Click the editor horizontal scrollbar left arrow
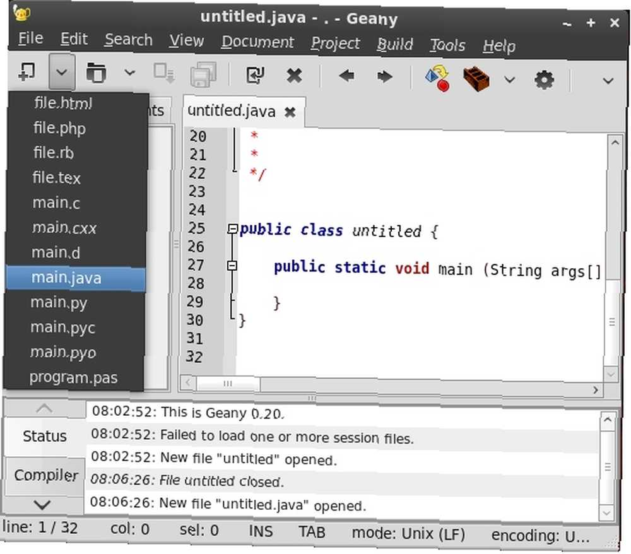The width and height of the screenshot is (631, 554). [187, 382]
